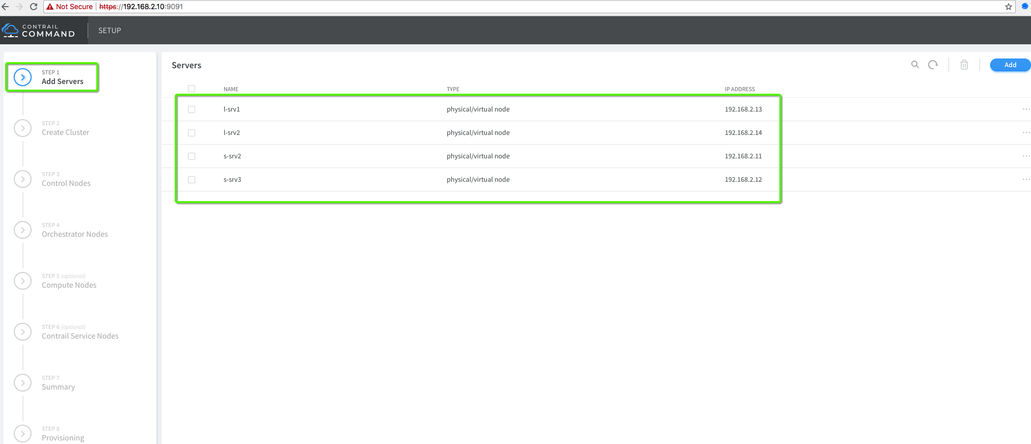Go to Add Servers step
The width and height of the screenshot is (1031, 444).
(x=63, y=81)
